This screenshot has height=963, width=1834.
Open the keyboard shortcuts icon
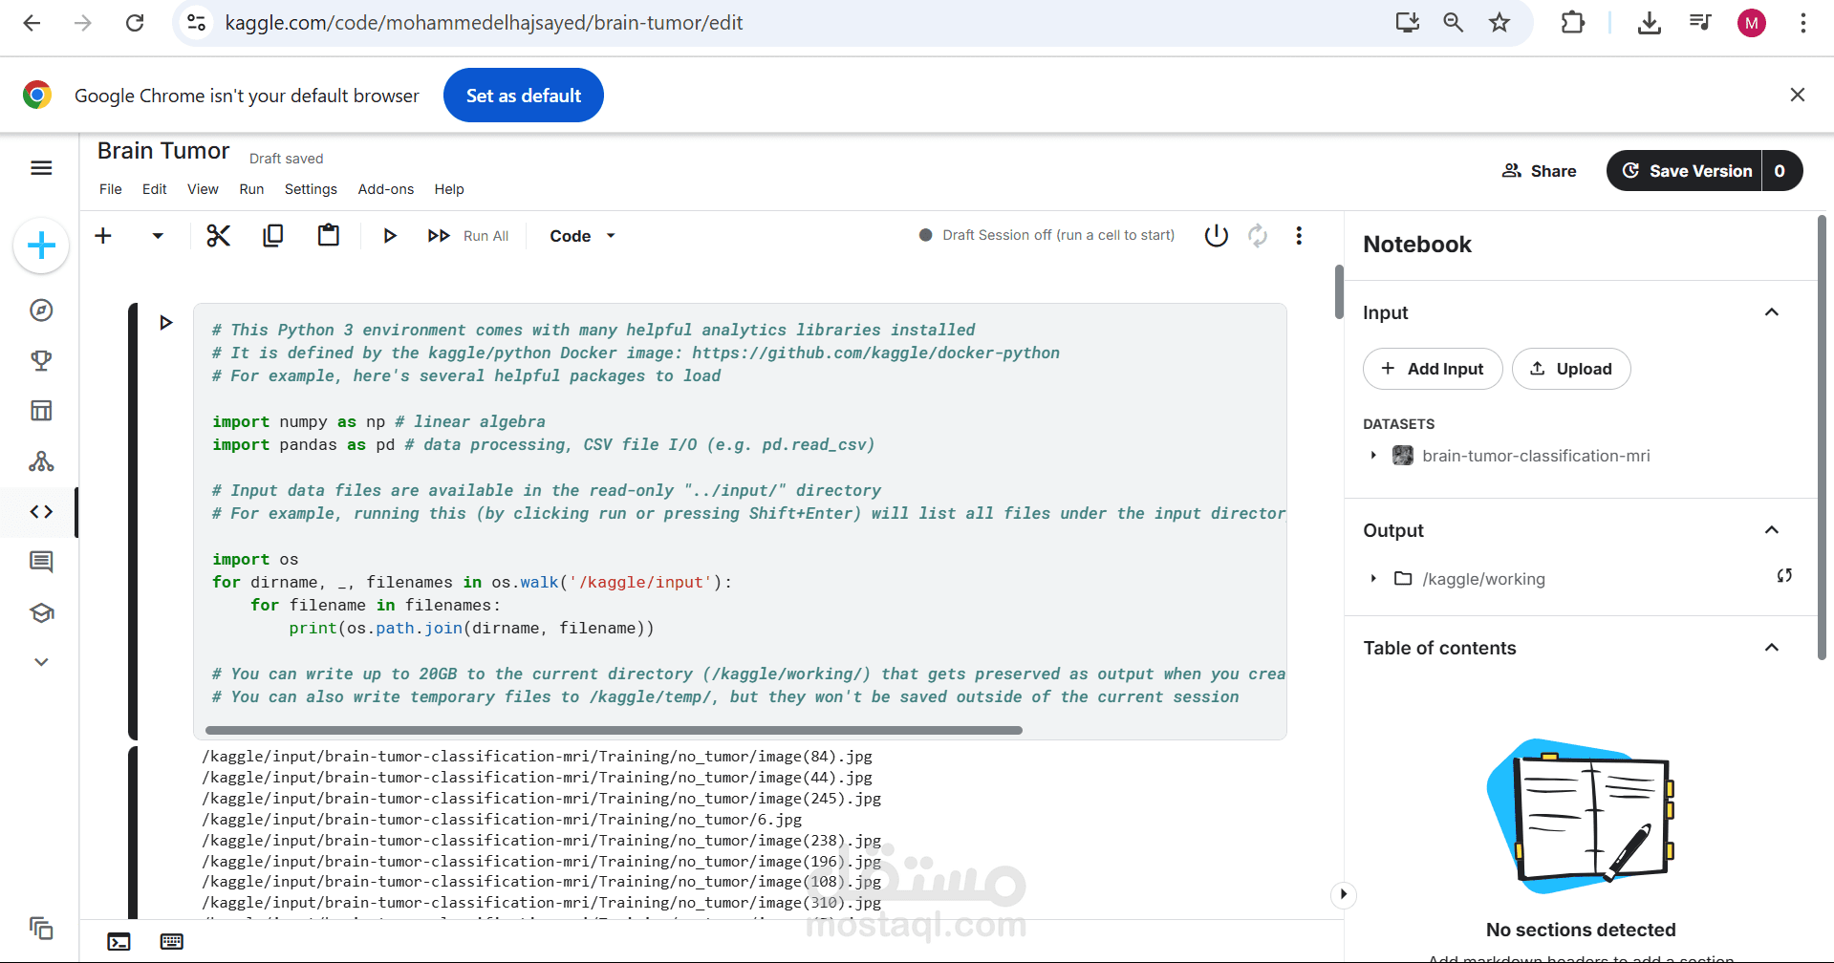pos(172,942)
